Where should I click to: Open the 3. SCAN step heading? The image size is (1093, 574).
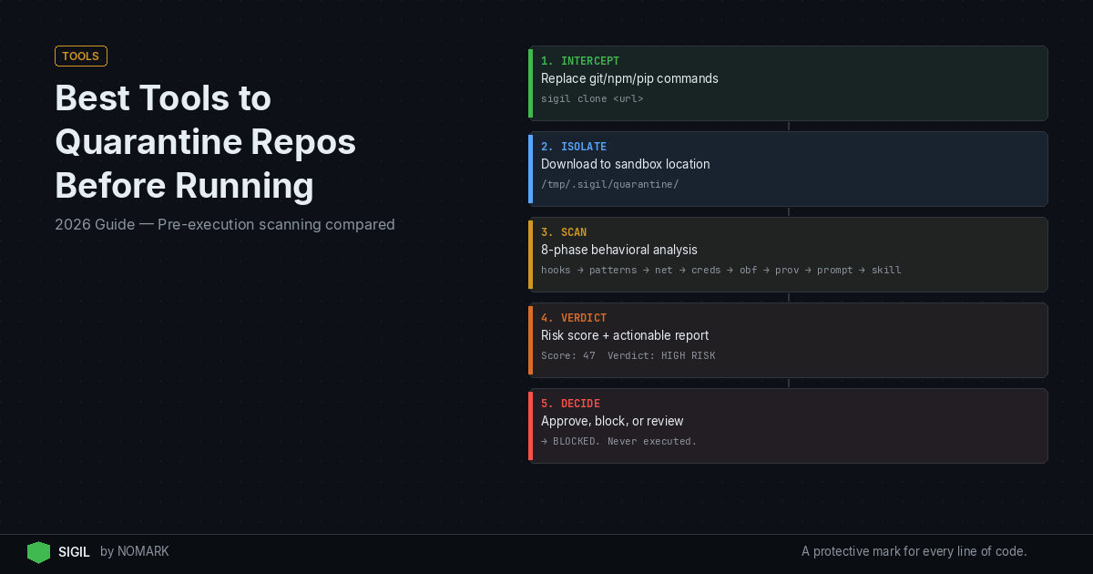click(564, 232)
